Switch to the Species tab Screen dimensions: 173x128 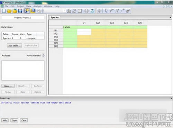[x=55, y=17]
